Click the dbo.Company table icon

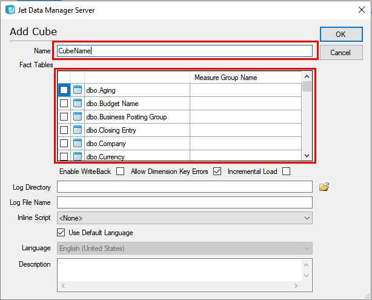[x=78, y=143]
